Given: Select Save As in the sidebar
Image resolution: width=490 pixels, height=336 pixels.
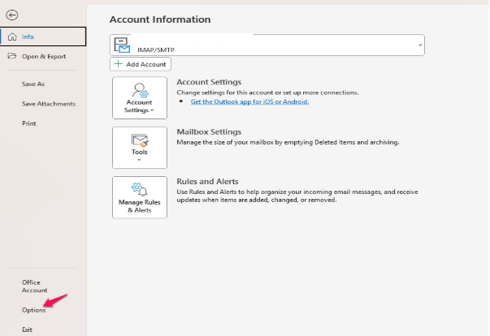Looking at the screenshot, I should tap(33, 84).
